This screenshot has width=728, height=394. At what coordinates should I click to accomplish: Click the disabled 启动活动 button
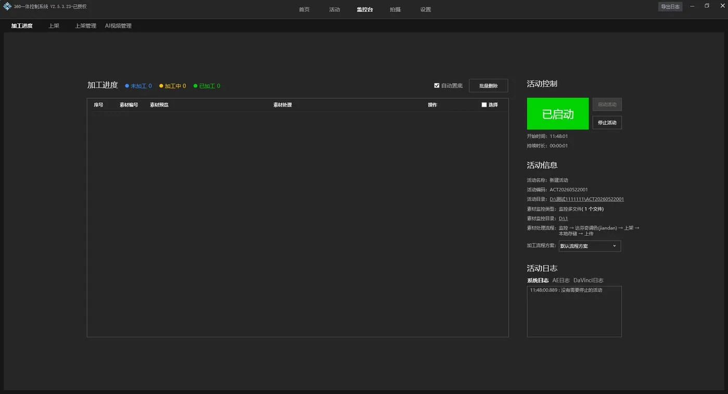(x=607, y=104)
